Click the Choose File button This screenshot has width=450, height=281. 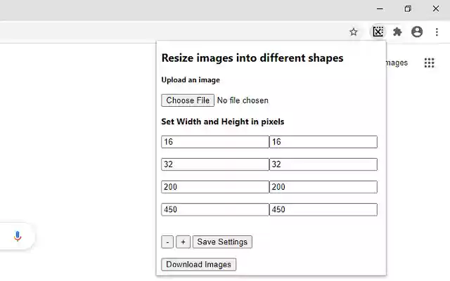[x=188, y=100]
